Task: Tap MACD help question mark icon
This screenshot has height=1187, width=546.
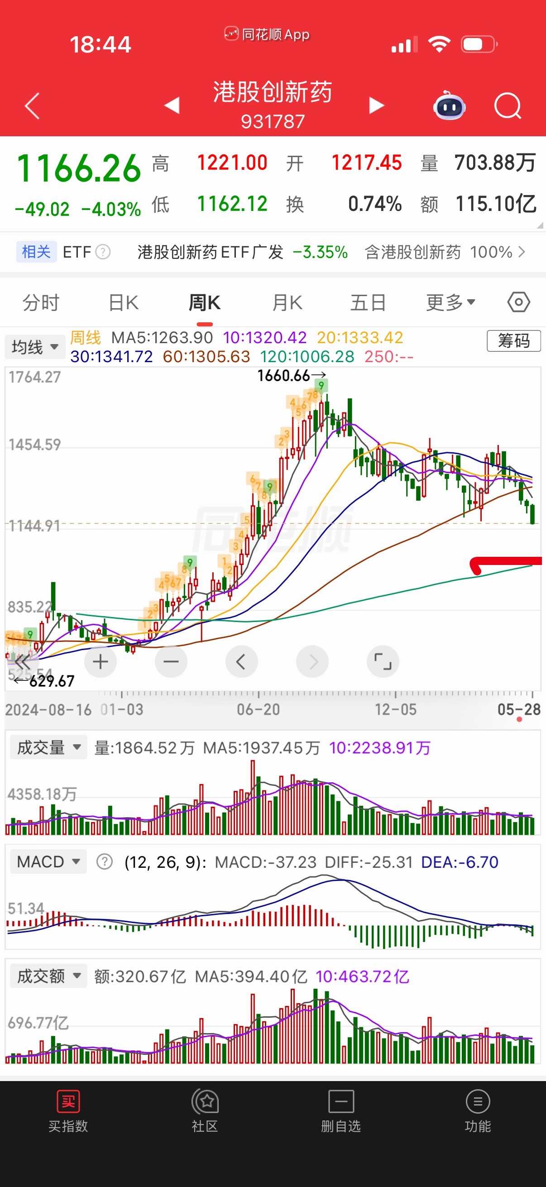Action: click(105, 861)
